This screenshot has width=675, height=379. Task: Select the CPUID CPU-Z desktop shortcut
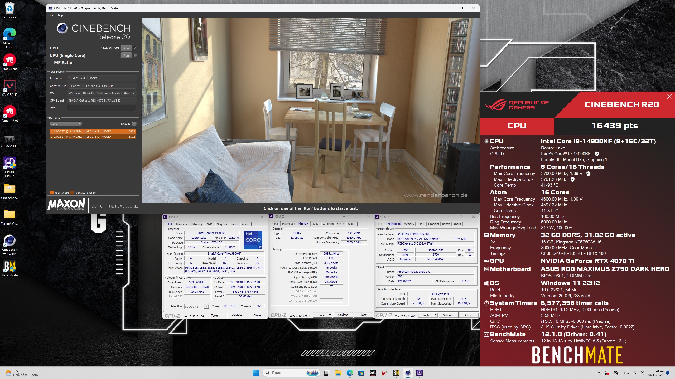point(9,167)
